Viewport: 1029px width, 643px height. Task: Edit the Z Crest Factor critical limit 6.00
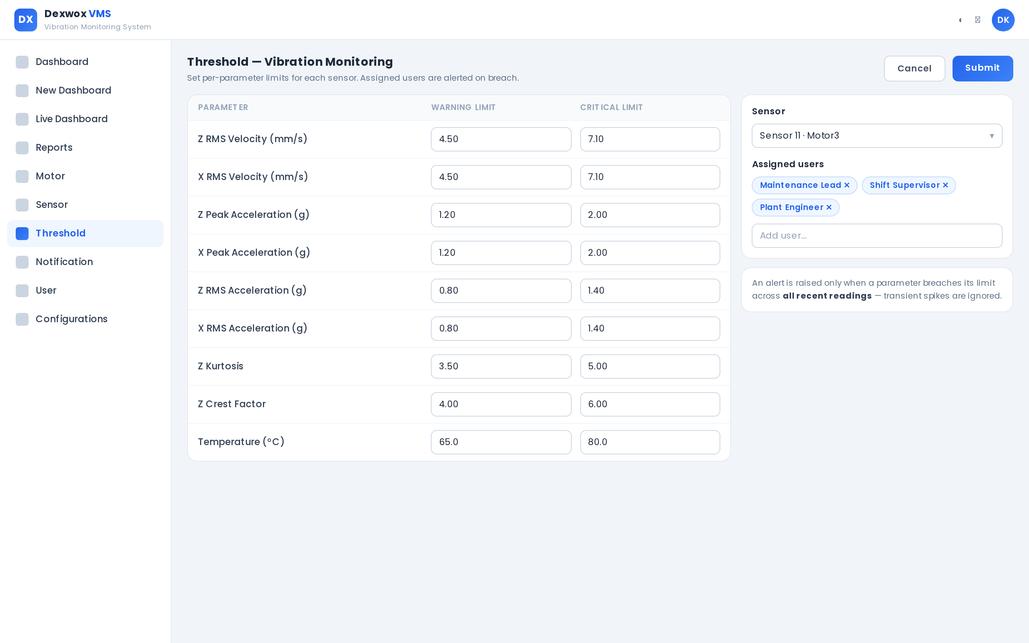pos(650,404)
